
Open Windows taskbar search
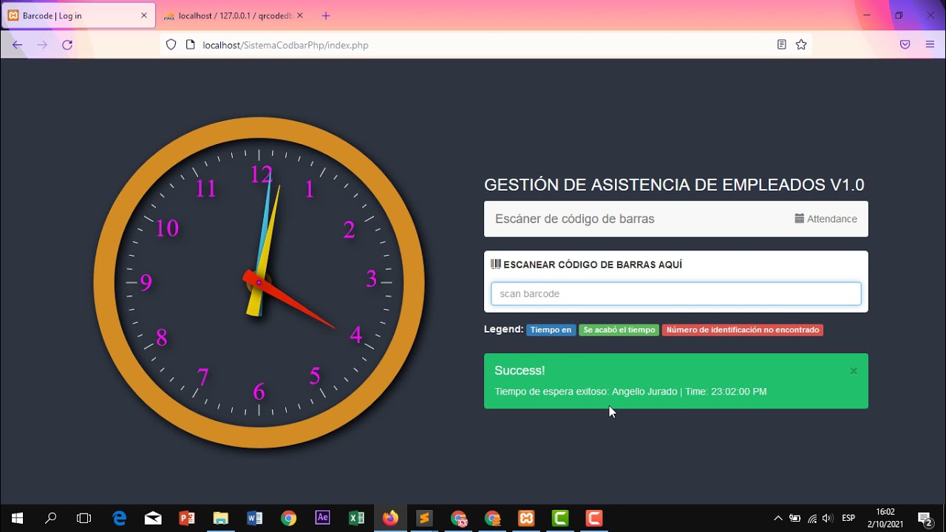(x=51, y=518)
